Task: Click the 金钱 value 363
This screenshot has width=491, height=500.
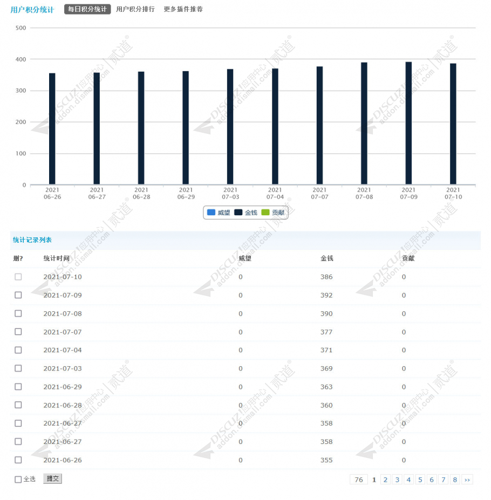Action: coord(326,387)
